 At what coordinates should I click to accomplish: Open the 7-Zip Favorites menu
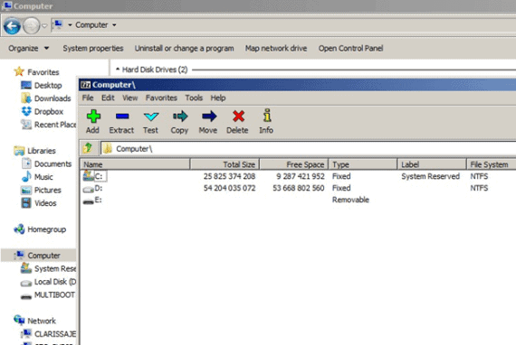coord(161,98)
